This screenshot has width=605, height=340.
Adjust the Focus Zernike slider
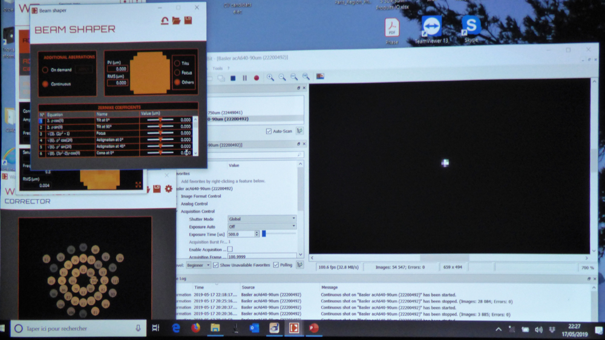point(160,133)
